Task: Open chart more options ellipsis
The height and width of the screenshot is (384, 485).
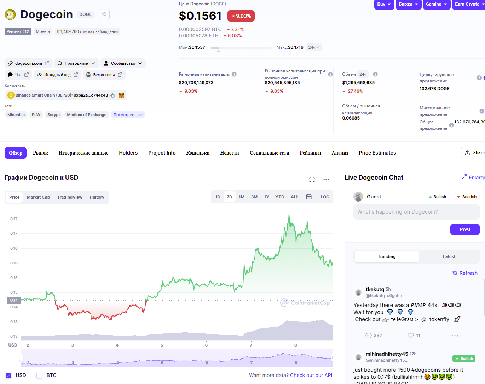Action: (326, 180)
